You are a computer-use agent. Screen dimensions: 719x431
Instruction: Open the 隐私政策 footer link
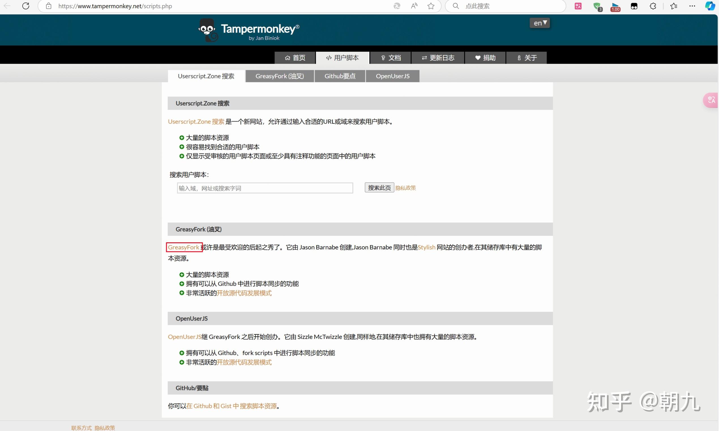(x=105, y=428)
